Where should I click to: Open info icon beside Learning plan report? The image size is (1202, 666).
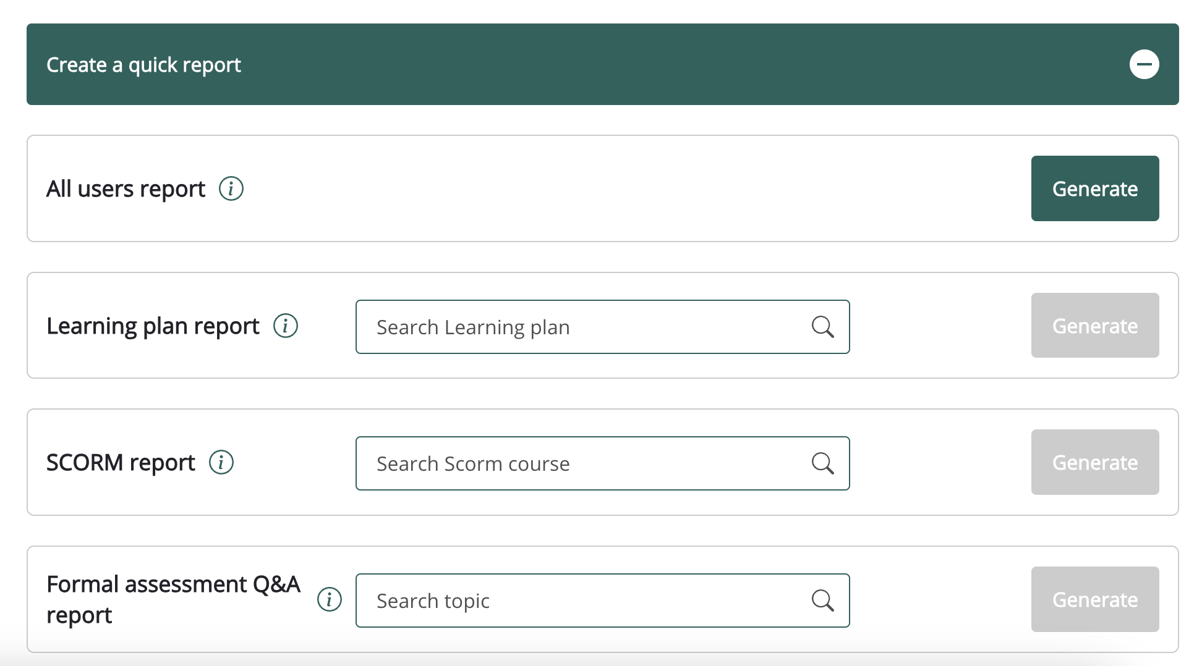pyautogui.click(x=286, y=326)
